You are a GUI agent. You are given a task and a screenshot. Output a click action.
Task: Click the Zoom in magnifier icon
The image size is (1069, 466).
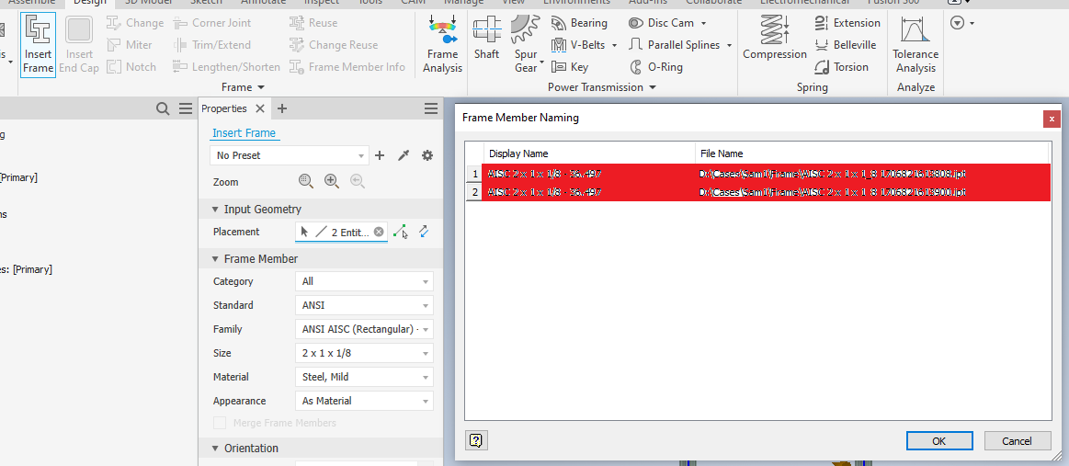coord(332,181)
